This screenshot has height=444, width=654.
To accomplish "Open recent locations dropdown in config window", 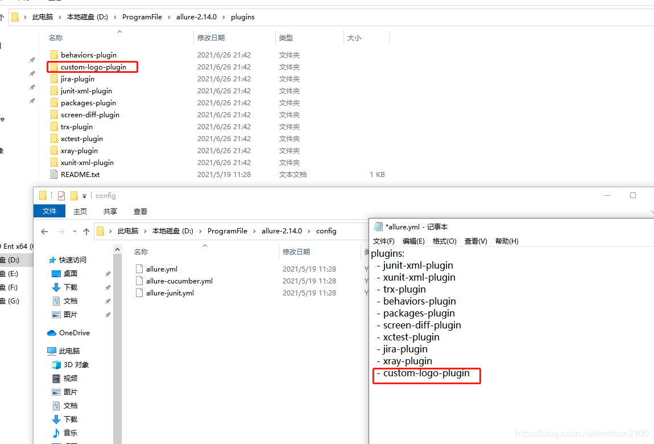I will click(x=74, y=231).
